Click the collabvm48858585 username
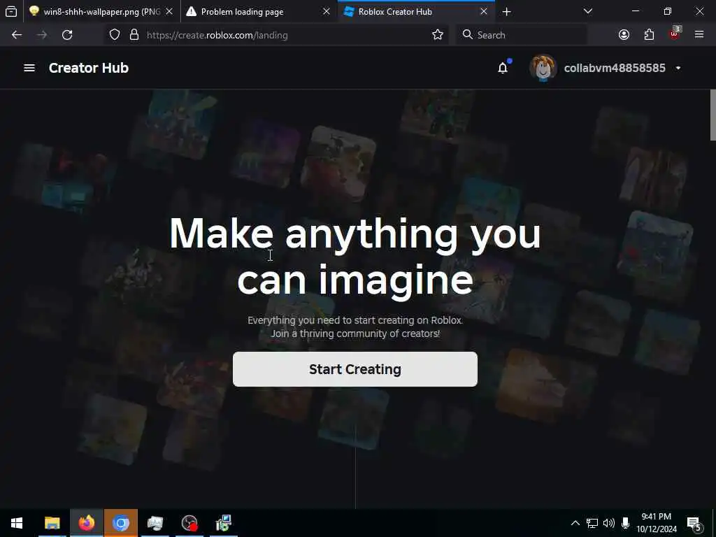This screenshot has width=716, height=537. coord(615,68)
